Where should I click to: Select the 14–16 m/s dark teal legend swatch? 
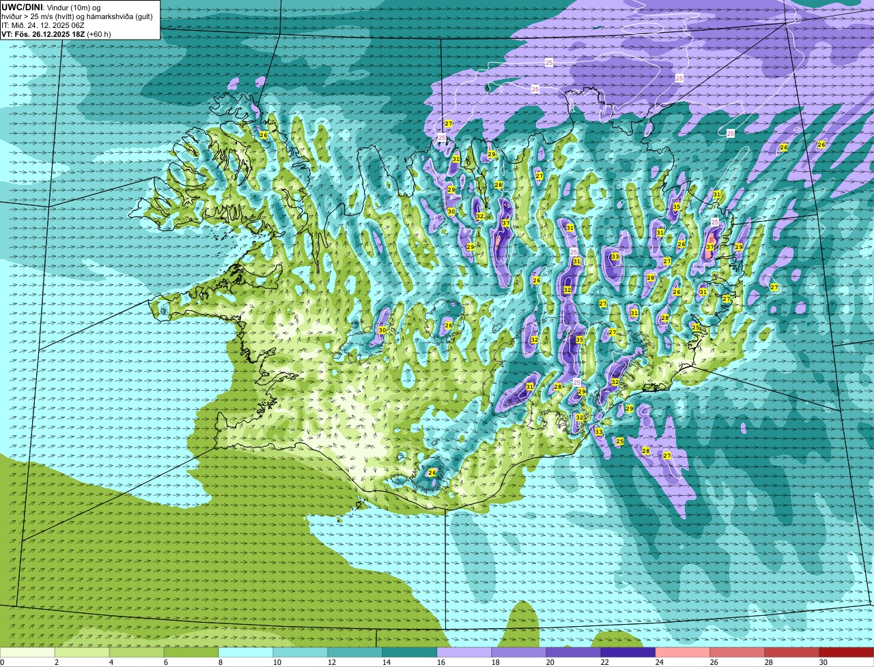pos(410,653)
